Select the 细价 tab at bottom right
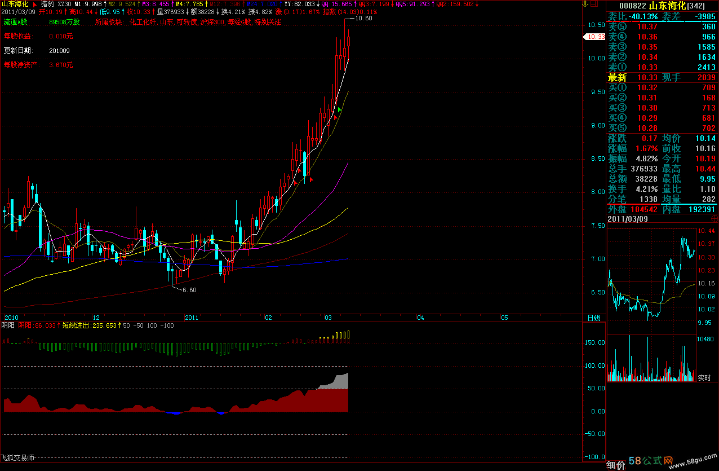This screenshot has height=471, width=719. click(x=616, y=465)
